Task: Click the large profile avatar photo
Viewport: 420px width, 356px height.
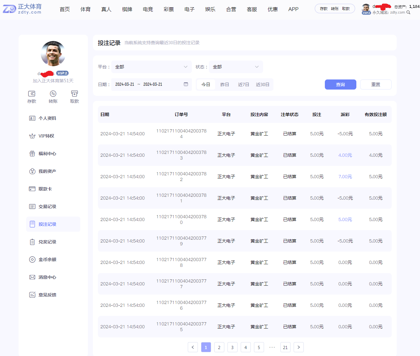Action: pyautogui.click(x=53, y=53)
